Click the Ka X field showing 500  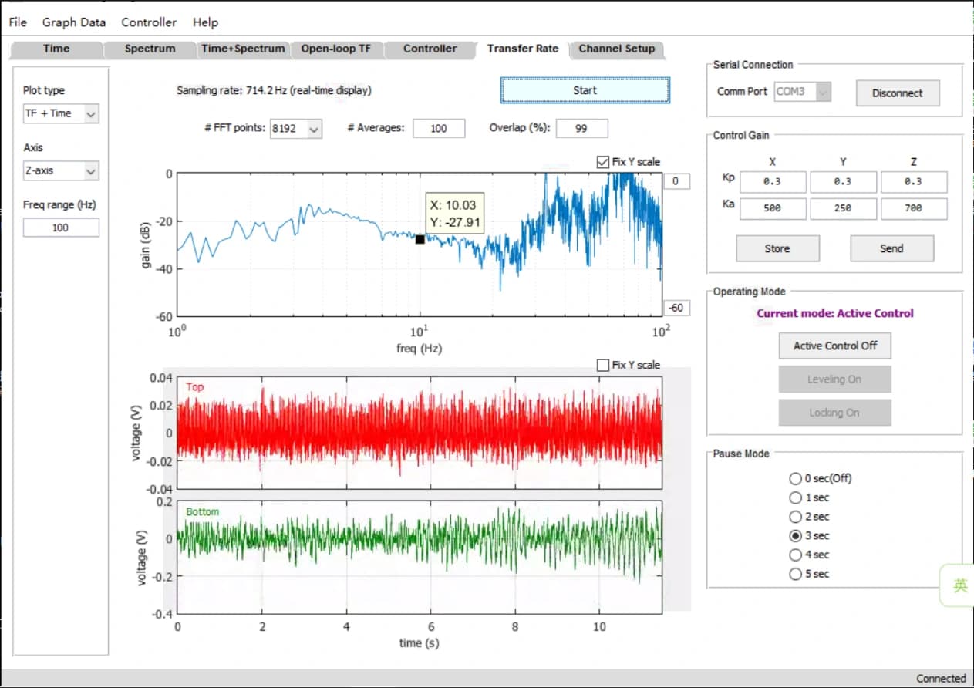pos(772,208)
